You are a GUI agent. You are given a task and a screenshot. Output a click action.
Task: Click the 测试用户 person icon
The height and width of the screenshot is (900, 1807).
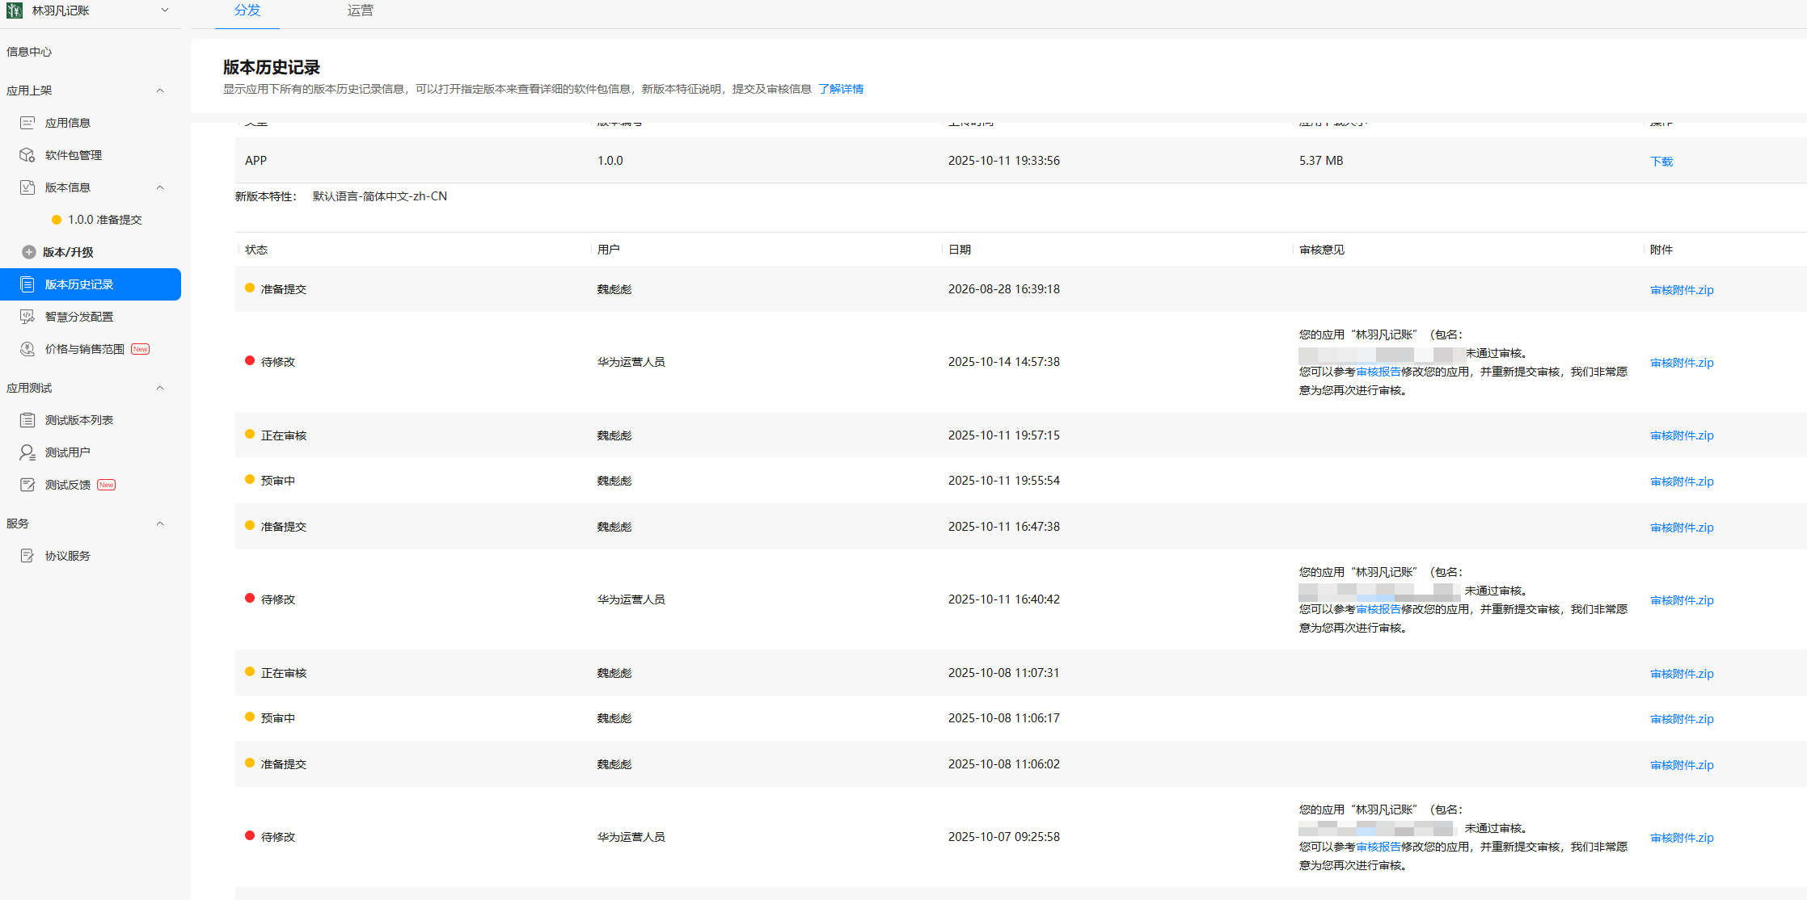27,452
